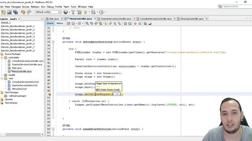
Task: Switch editor to Source view
Action: pos(50,23)
